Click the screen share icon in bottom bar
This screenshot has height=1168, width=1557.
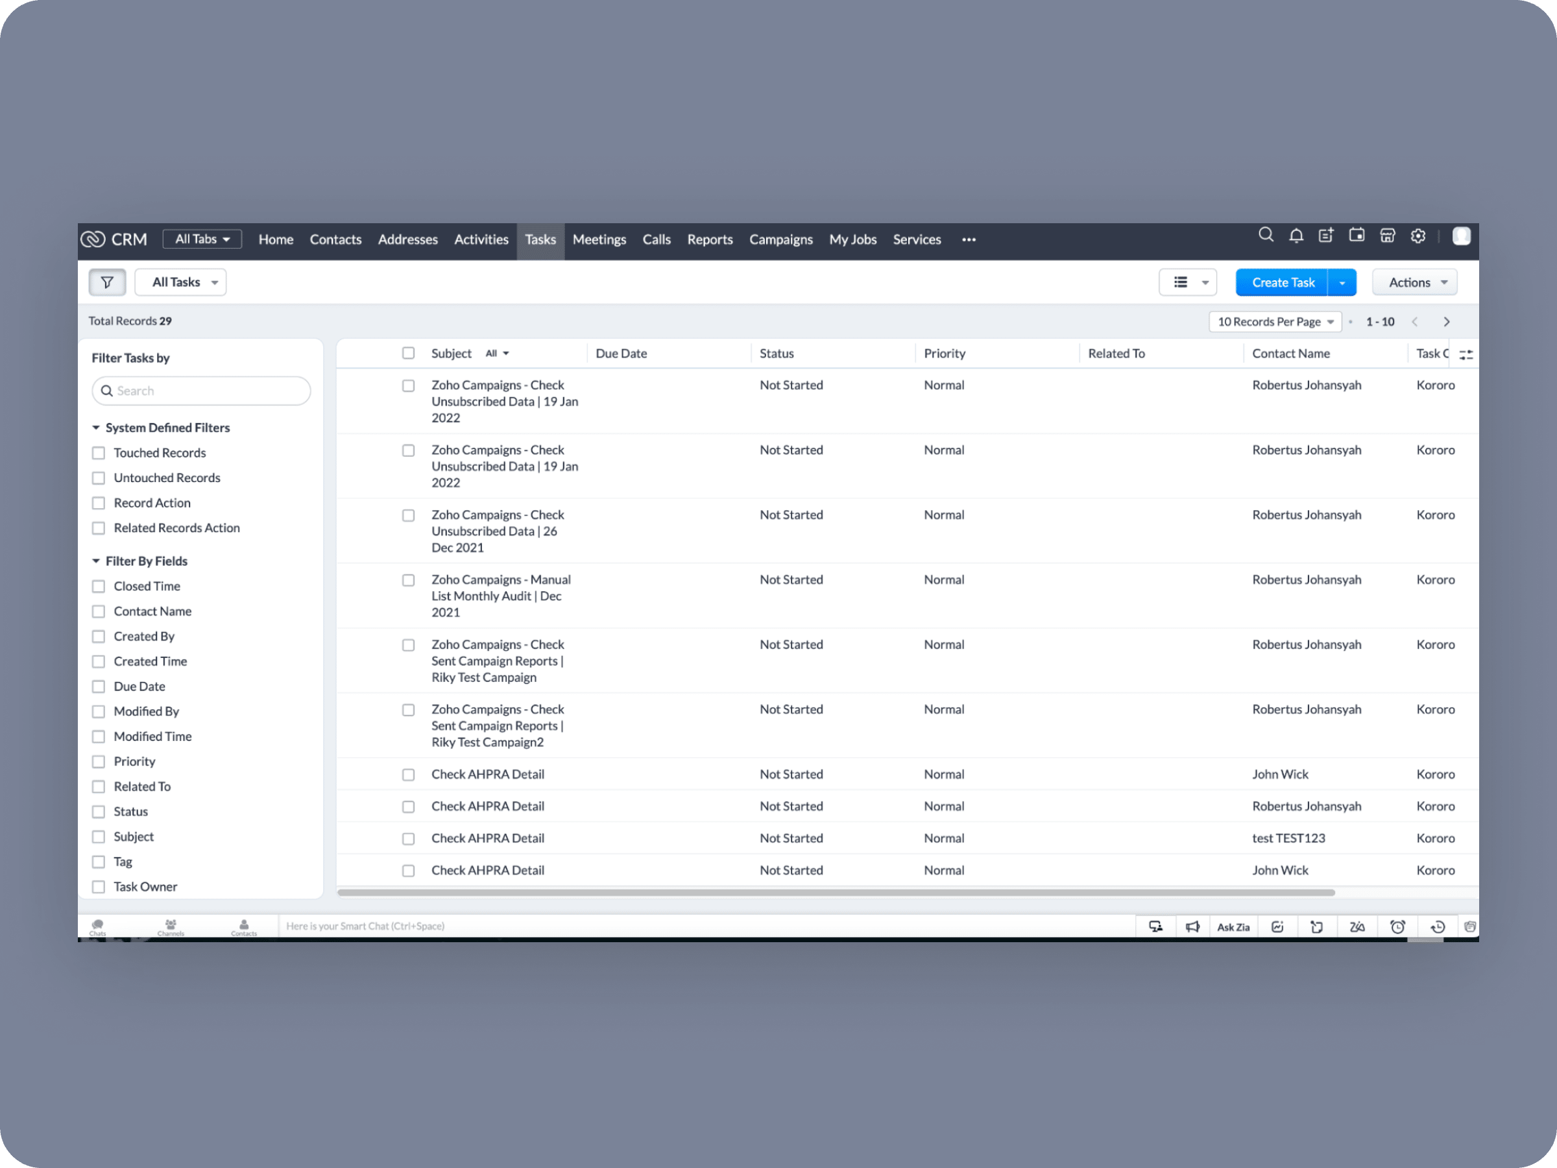tap(1155, 927)
